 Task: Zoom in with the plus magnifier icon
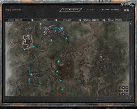[127, 94]
